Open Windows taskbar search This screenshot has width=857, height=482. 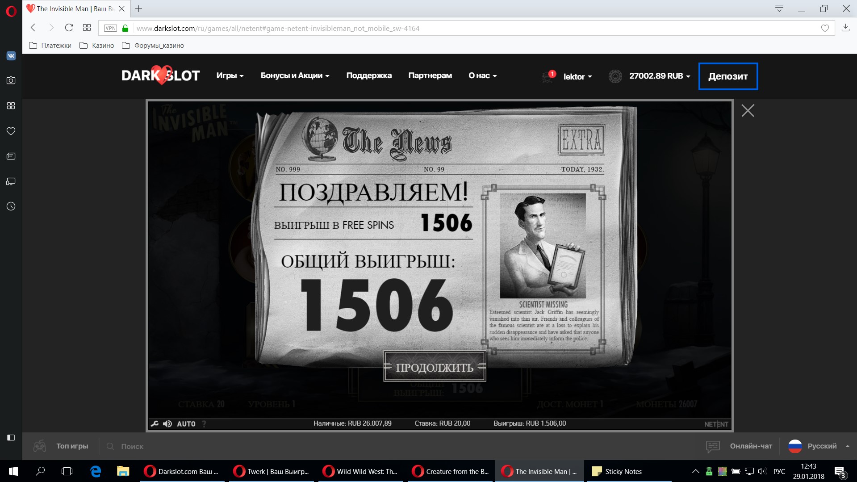click(x=40, y=471)
